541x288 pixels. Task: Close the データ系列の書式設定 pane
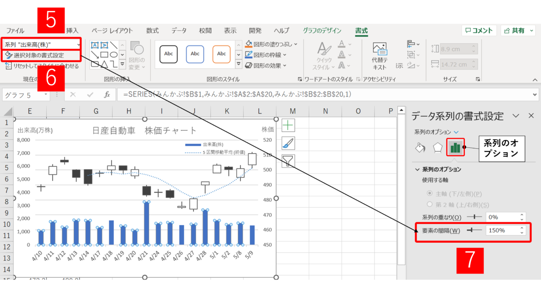(x=531, y=116)
